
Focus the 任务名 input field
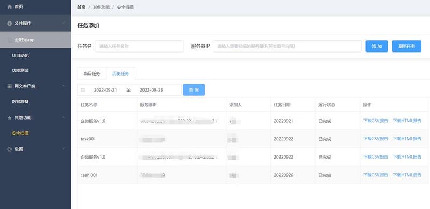tap(139, 46)
